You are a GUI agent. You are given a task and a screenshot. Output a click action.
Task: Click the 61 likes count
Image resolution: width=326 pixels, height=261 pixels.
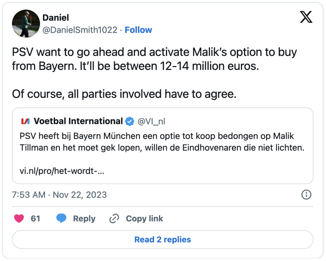(36, 219)
